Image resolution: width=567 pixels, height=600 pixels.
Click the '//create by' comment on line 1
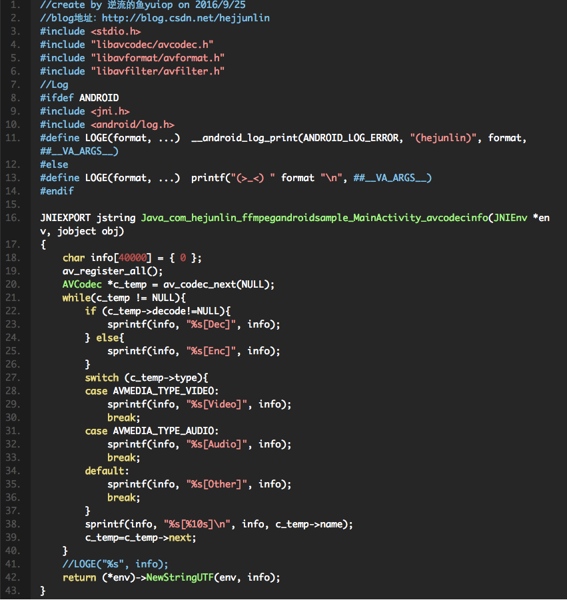(71, 5)
